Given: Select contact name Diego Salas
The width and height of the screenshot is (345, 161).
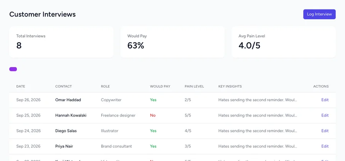Looking at the screenshot, I should 66,131.
